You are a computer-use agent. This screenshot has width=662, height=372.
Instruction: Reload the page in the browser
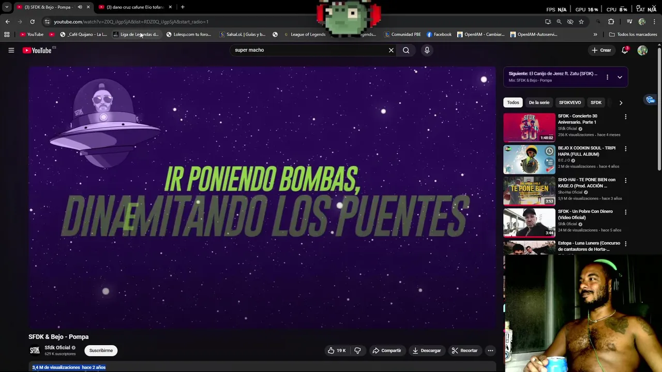32,22
